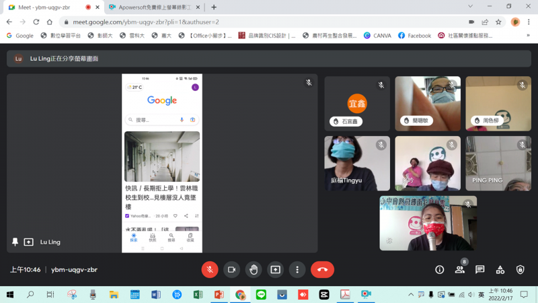
Task: Open the volume control in system tray
Action: coord(471,294)
